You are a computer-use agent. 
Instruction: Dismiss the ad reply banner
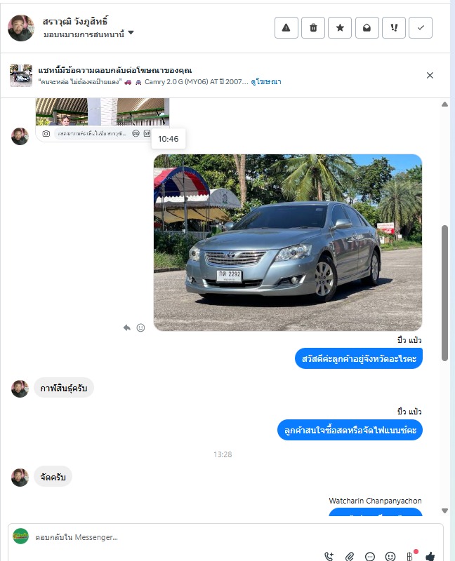tap(430, 75)
